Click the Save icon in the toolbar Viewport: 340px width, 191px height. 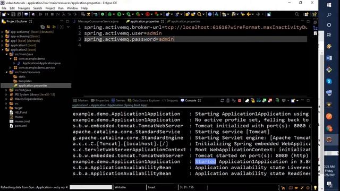tap(13, 14)
